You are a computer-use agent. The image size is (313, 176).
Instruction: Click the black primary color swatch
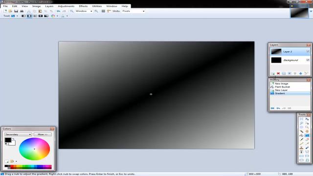(8, 140)
